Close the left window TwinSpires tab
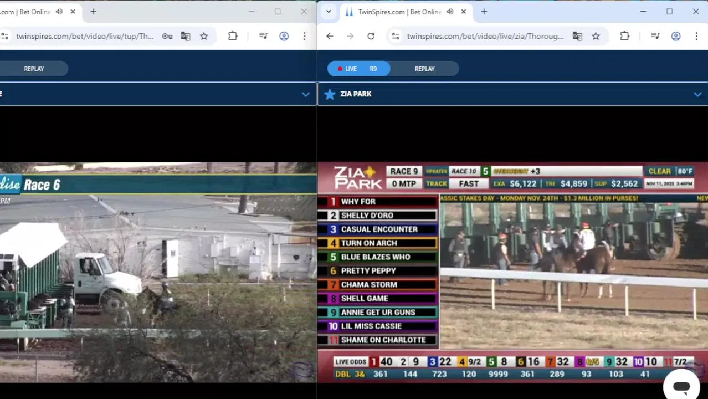The image size is (708, 399). pyautogui.click(x=73, y=12)
